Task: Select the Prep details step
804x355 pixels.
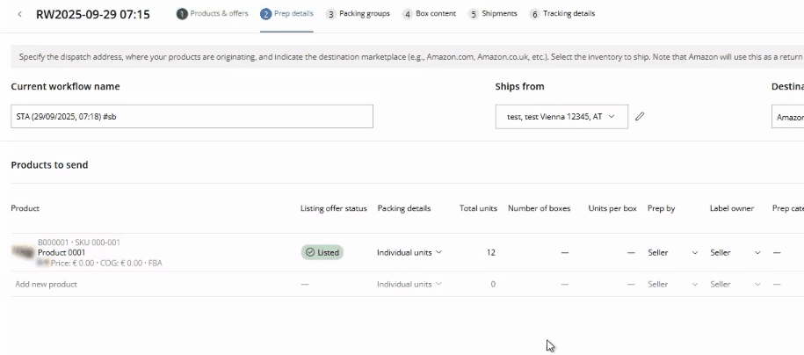Action: [286, 14]
